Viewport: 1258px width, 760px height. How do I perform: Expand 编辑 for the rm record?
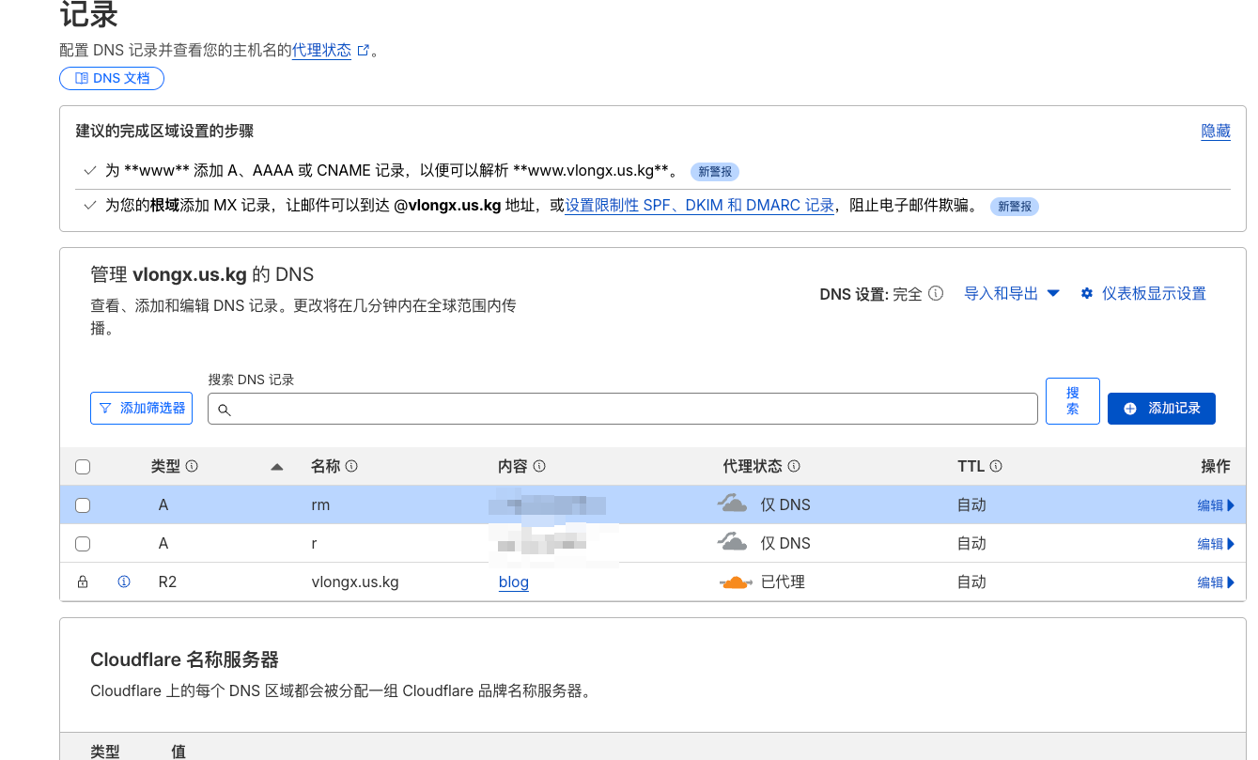pyautogui.click(x=1216, y=505)
